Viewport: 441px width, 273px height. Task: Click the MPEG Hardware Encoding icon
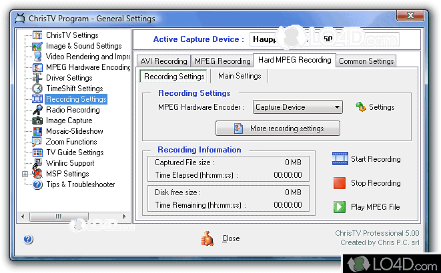(x=37, y=67)
